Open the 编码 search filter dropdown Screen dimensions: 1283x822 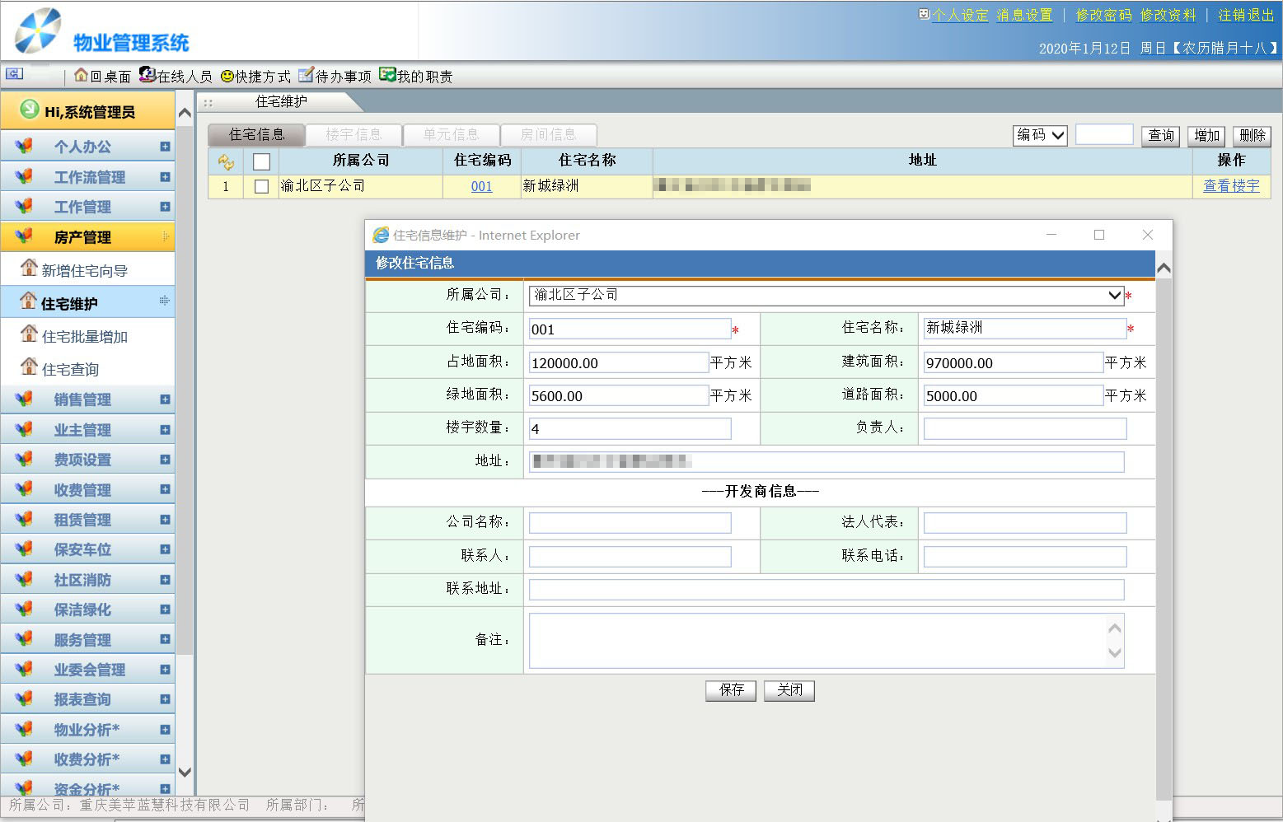1039,135
